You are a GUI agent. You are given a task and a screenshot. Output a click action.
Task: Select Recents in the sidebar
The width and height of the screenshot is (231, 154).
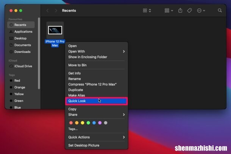pyautogui.click(x=21, y=25)
